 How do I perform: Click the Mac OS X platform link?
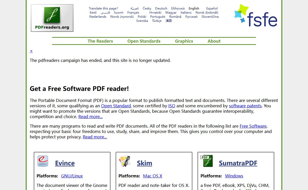click(x=153, y=176)
